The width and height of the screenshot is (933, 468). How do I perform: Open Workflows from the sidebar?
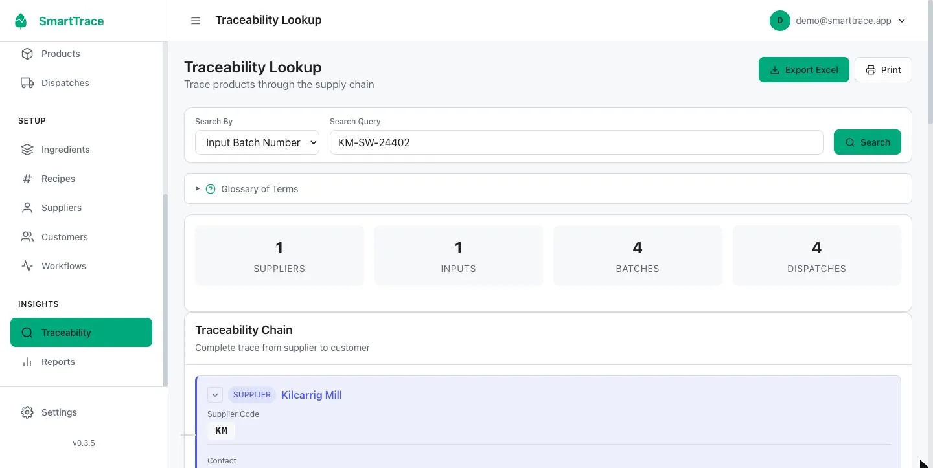(82, 266)
